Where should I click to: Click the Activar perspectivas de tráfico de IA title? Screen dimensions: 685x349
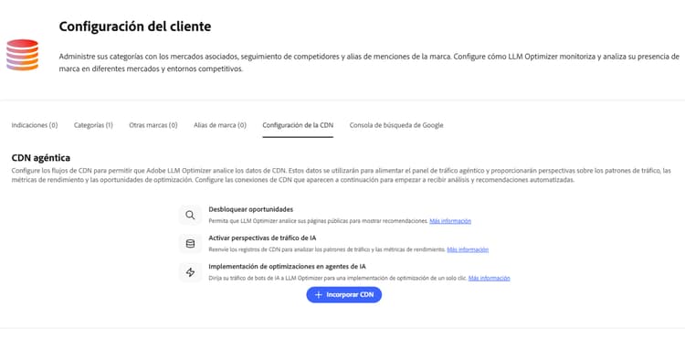[x=262, y=238]
